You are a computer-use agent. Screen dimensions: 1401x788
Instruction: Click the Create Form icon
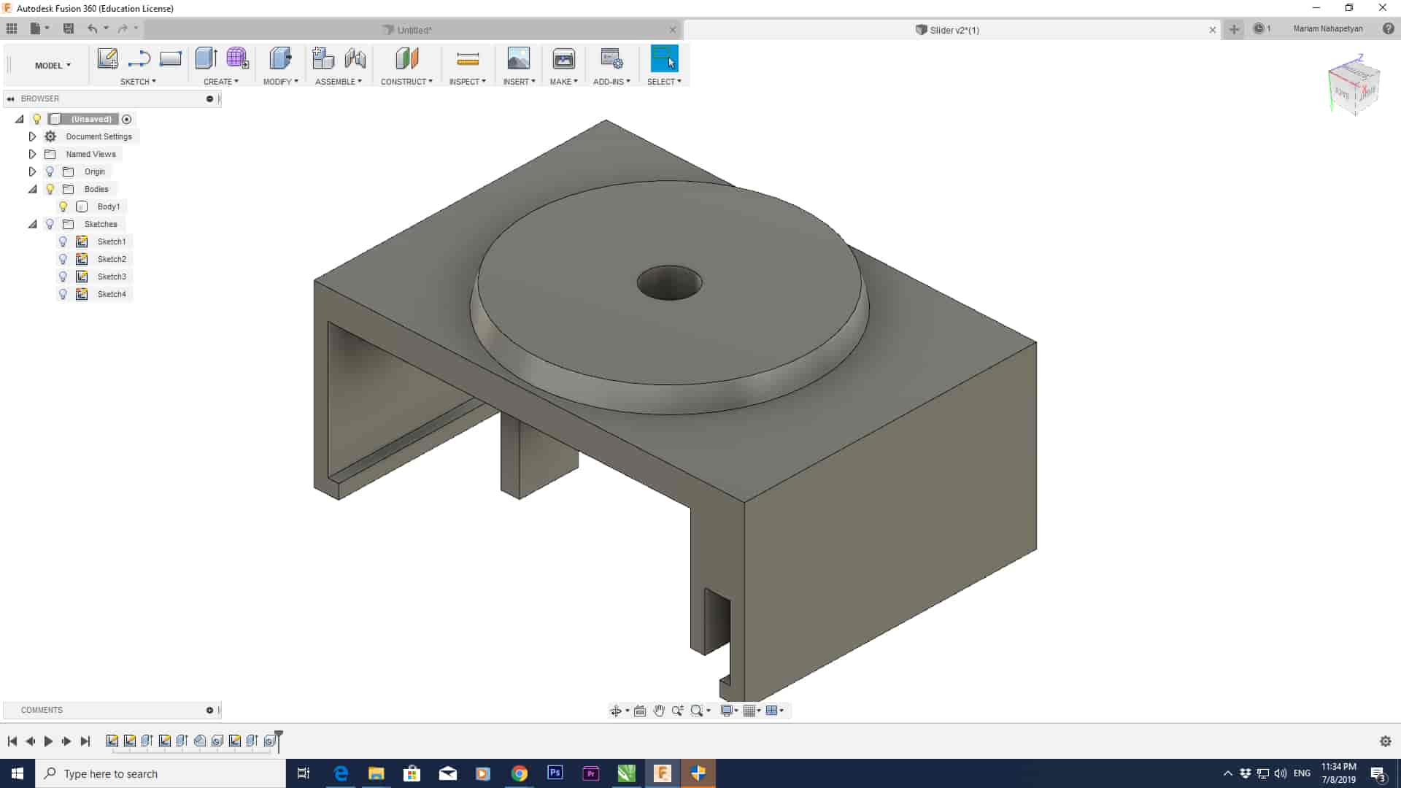[x=237, y=58]
